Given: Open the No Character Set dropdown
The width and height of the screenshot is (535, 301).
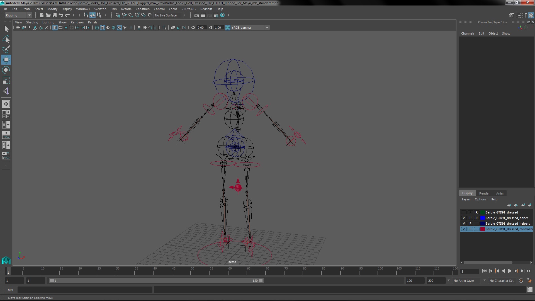Looking at the screenshot, I should (502, 281).
